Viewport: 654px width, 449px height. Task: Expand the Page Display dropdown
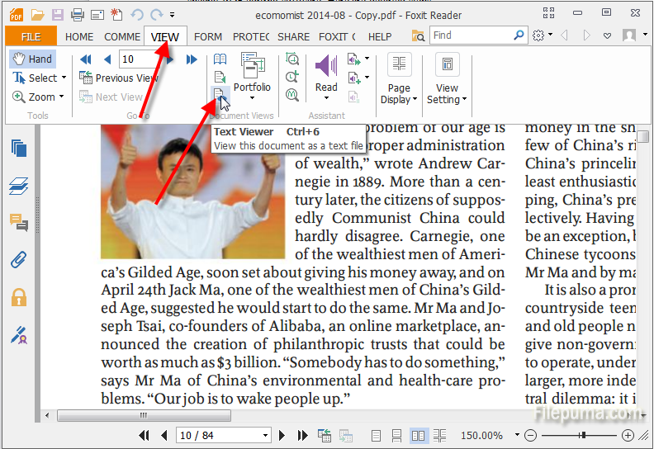pyautogui.click(x=399, y=94)
